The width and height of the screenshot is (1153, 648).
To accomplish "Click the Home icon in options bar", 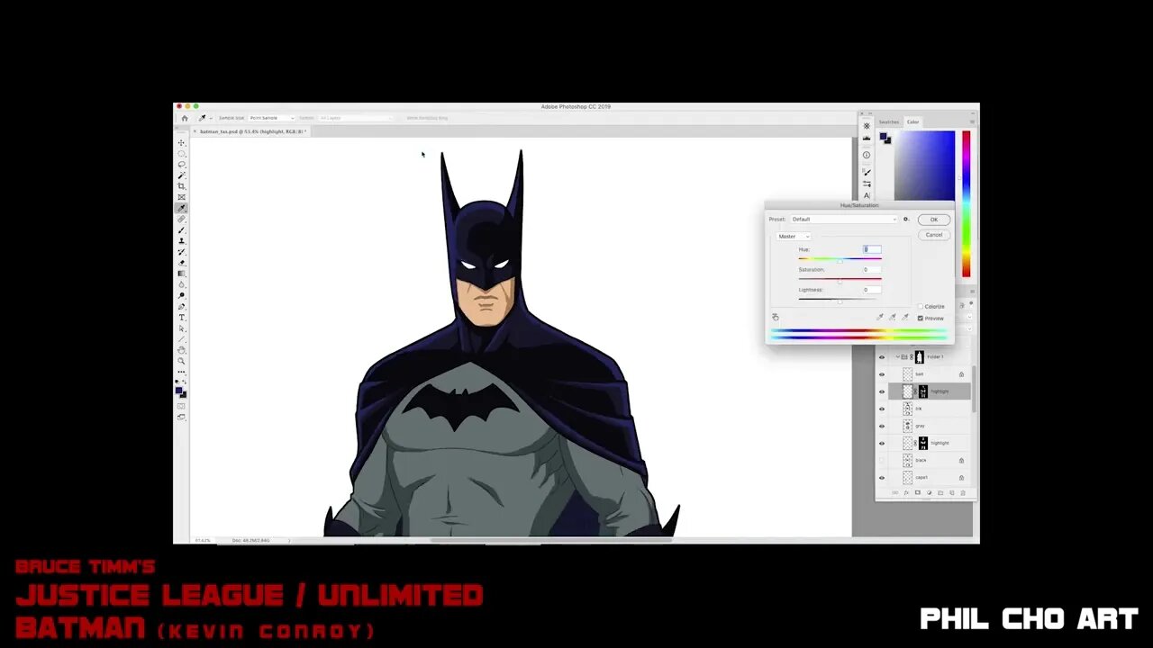I will [185, 118].
